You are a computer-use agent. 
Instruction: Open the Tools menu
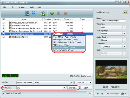(x=31, y=7)
